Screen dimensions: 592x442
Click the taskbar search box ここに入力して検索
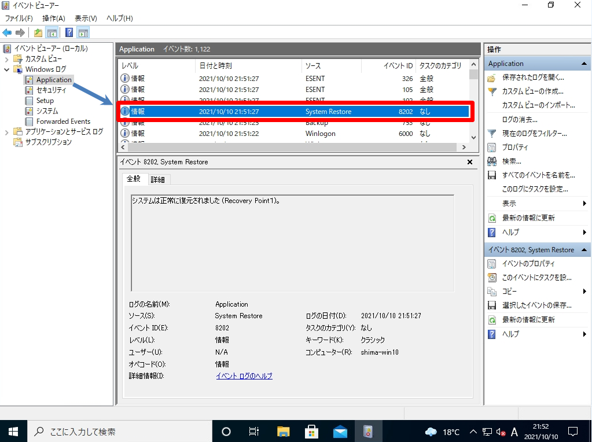coord(119,431)
